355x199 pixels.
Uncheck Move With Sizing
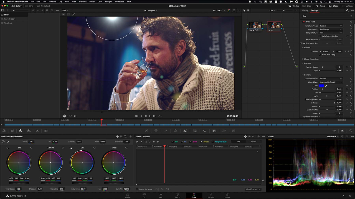[x=320, y=55]
